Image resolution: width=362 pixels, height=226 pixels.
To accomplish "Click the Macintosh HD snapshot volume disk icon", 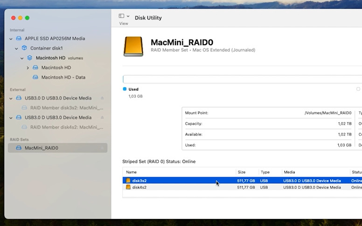I will pos(35,68).
